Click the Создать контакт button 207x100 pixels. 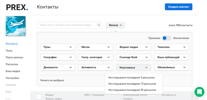(179, 7)
